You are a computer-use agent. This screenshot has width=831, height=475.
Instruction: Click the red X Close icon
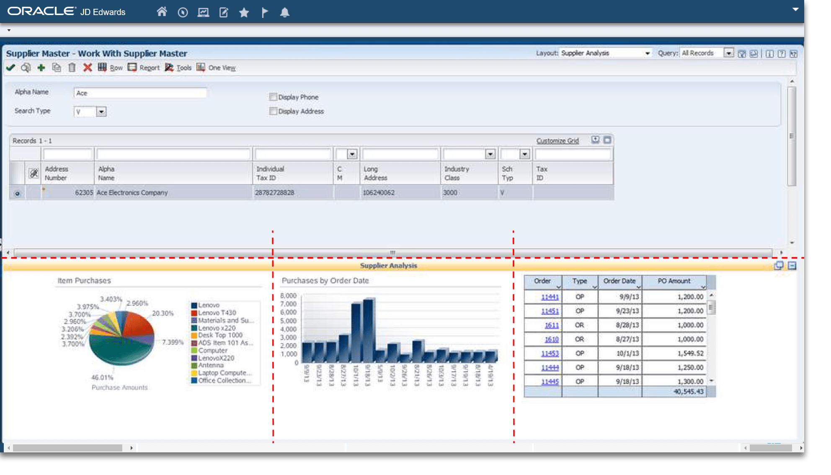click(x=88, y=67)
